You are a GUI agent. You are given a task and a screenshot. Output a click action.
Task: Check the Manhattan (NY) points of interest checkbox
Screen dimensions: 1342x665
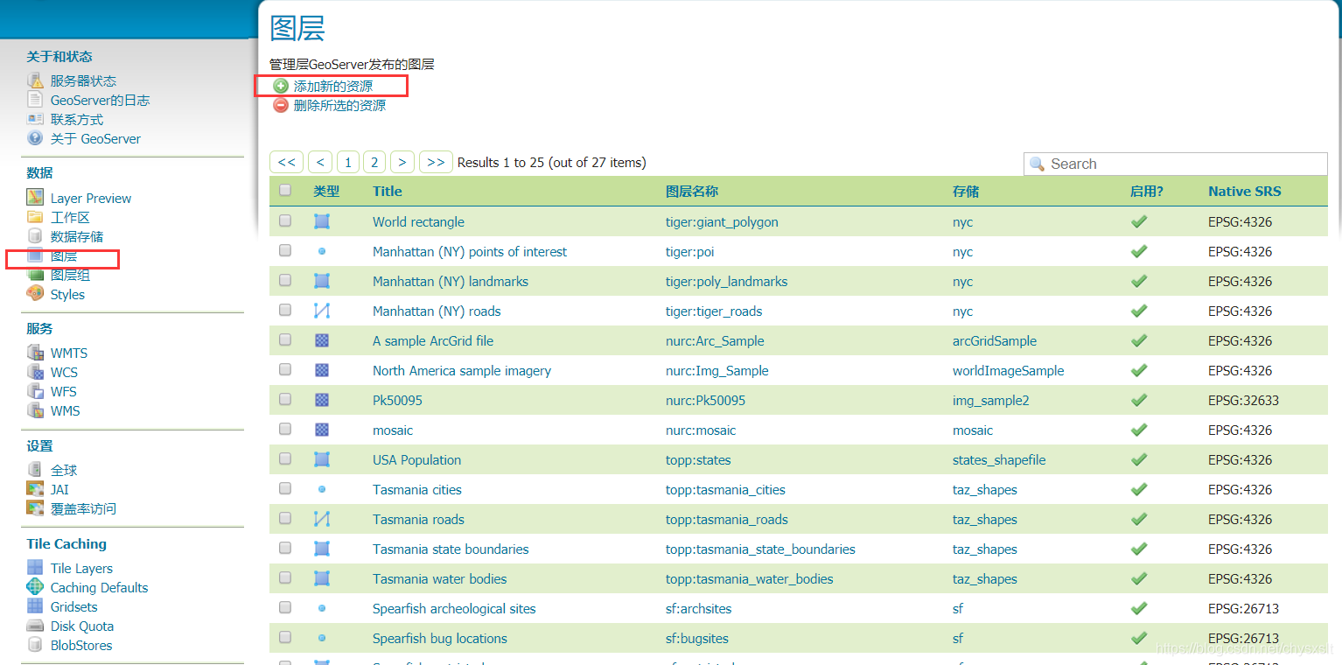tap(285, 251)
